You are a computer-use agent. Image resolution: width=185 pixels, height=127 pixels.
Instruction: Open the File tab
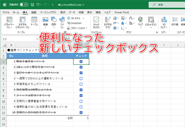[x=6, y=12]
